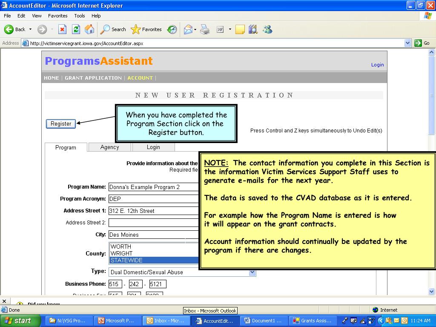The height and width of the screenshot is (327, 436).
Task: Click the yellow Discuss note icon
Action: (x=240, y=29)
